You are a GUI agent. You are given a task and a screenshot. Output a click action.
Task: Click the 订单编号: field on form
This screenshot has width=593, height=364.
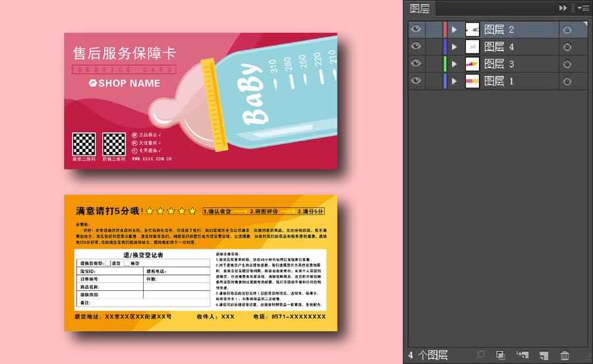(x=110, y=279)
